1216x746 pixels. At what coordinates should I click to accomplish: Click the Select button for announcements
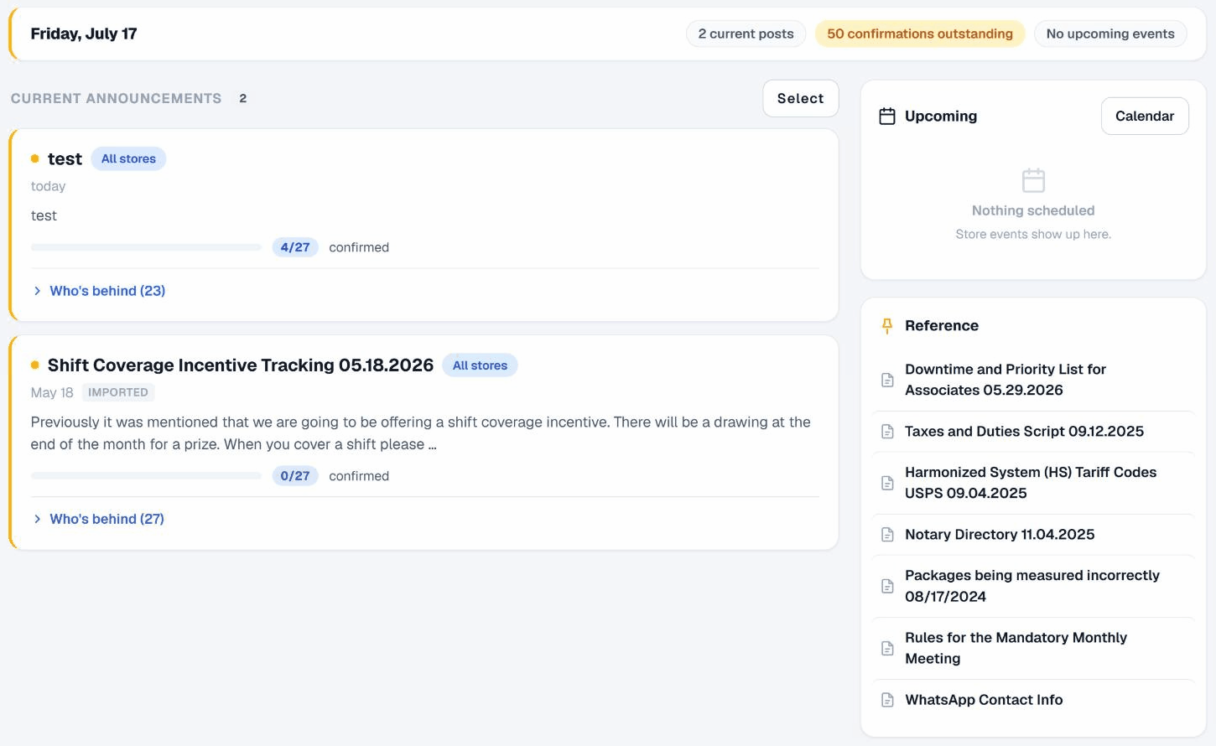pos(800,98)
